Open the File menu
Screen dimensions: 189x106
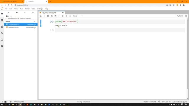pyautogui.click(x=6, y=9)
